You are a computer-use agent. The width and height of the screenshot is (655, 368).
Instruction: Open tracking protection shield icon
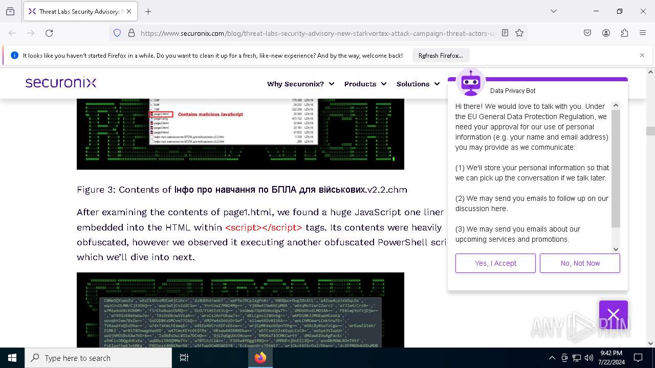[117, 33]
